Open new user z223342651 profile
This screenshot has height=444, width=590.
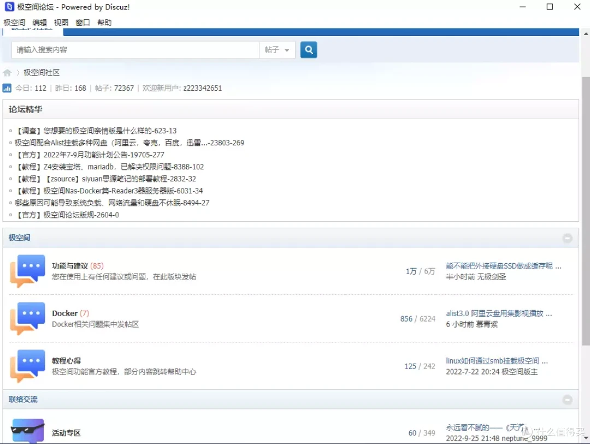(203, 88)
